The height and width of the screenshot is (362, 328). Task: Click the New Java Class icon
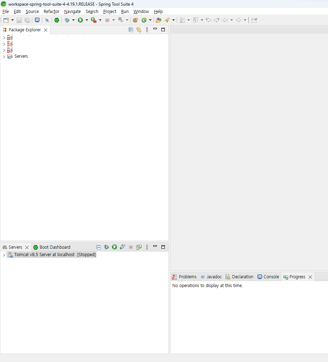pos(144,20)
